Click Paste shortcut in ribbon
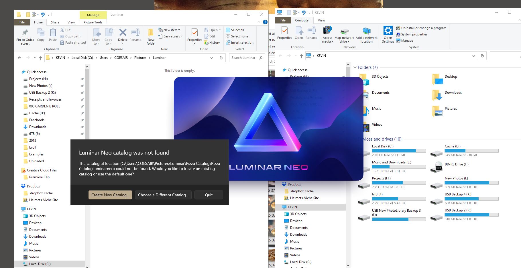This screenshot has height=268, width=521. coord(73,43)
